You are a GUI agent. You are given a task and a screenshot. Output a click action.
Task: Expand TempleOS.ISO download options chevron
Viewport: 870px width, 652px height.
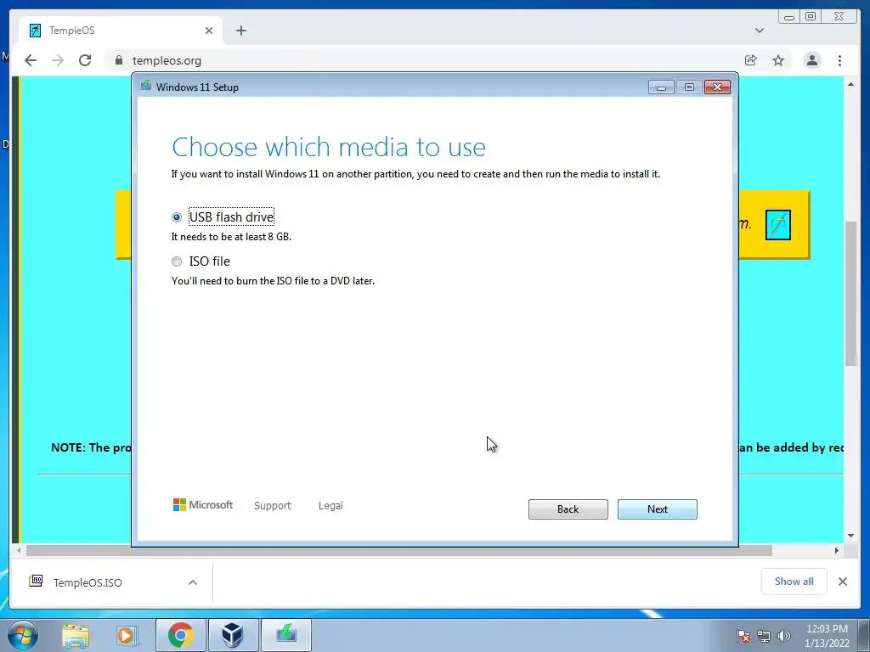tap(193, 582)
